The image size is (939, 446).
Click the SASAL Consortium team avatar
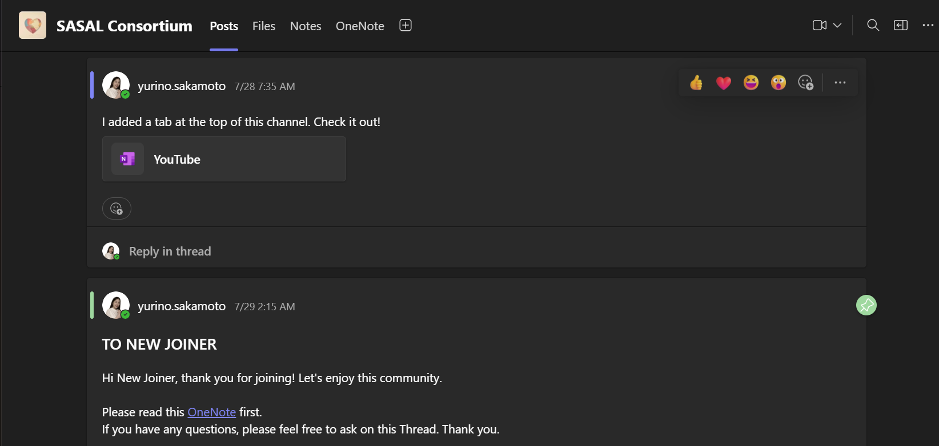pyautogui.click(x=33, y=26)
